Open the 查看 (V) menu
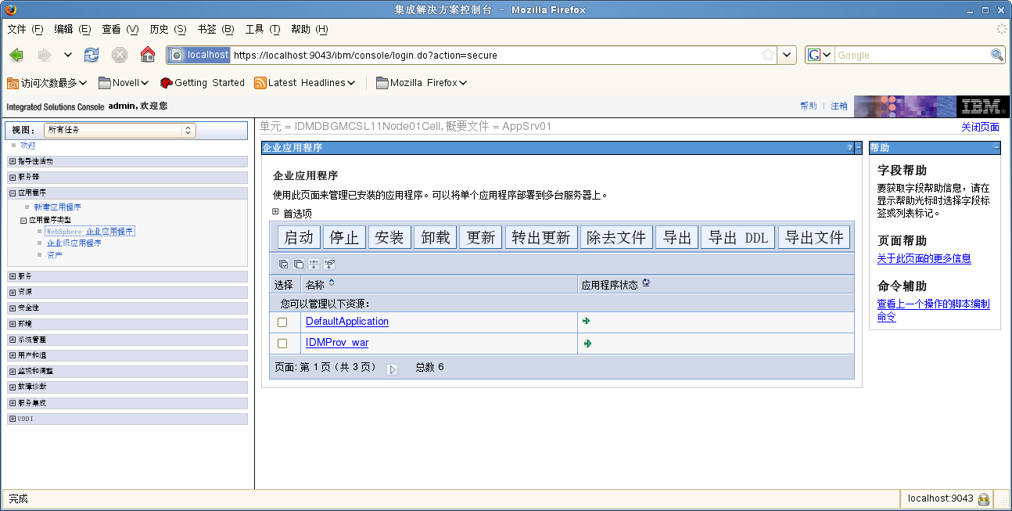Image resolution: width=1012 pixels, height=511 pixels. (120, 29)
